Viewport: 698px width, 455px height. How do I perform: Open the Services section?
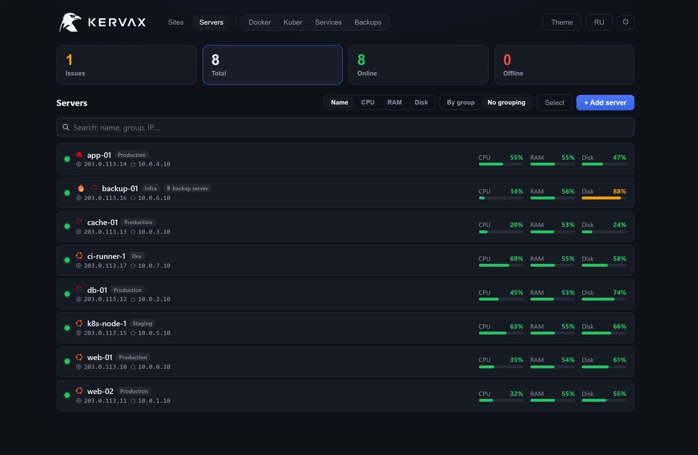coord(328,22)
